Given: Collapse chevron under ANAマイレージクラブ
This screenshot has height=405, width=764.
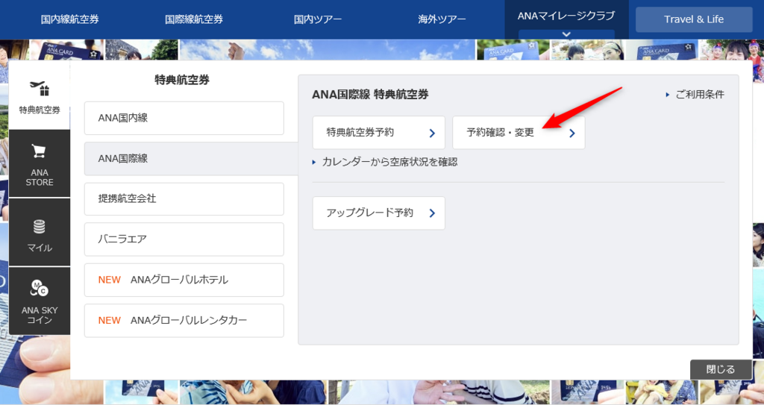Looking at the screenshot, I should click(x=566, y=34).
